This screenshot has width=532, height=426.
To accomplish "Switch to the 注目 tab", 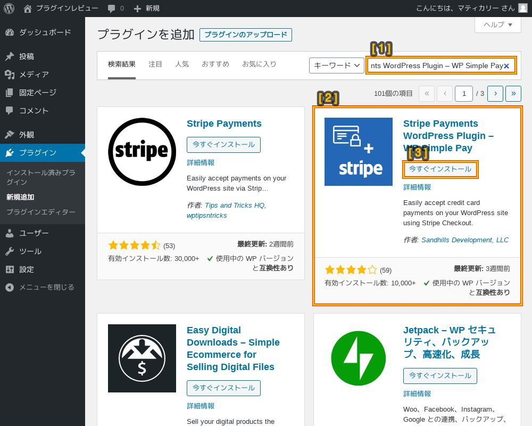I will pos(155,64).
